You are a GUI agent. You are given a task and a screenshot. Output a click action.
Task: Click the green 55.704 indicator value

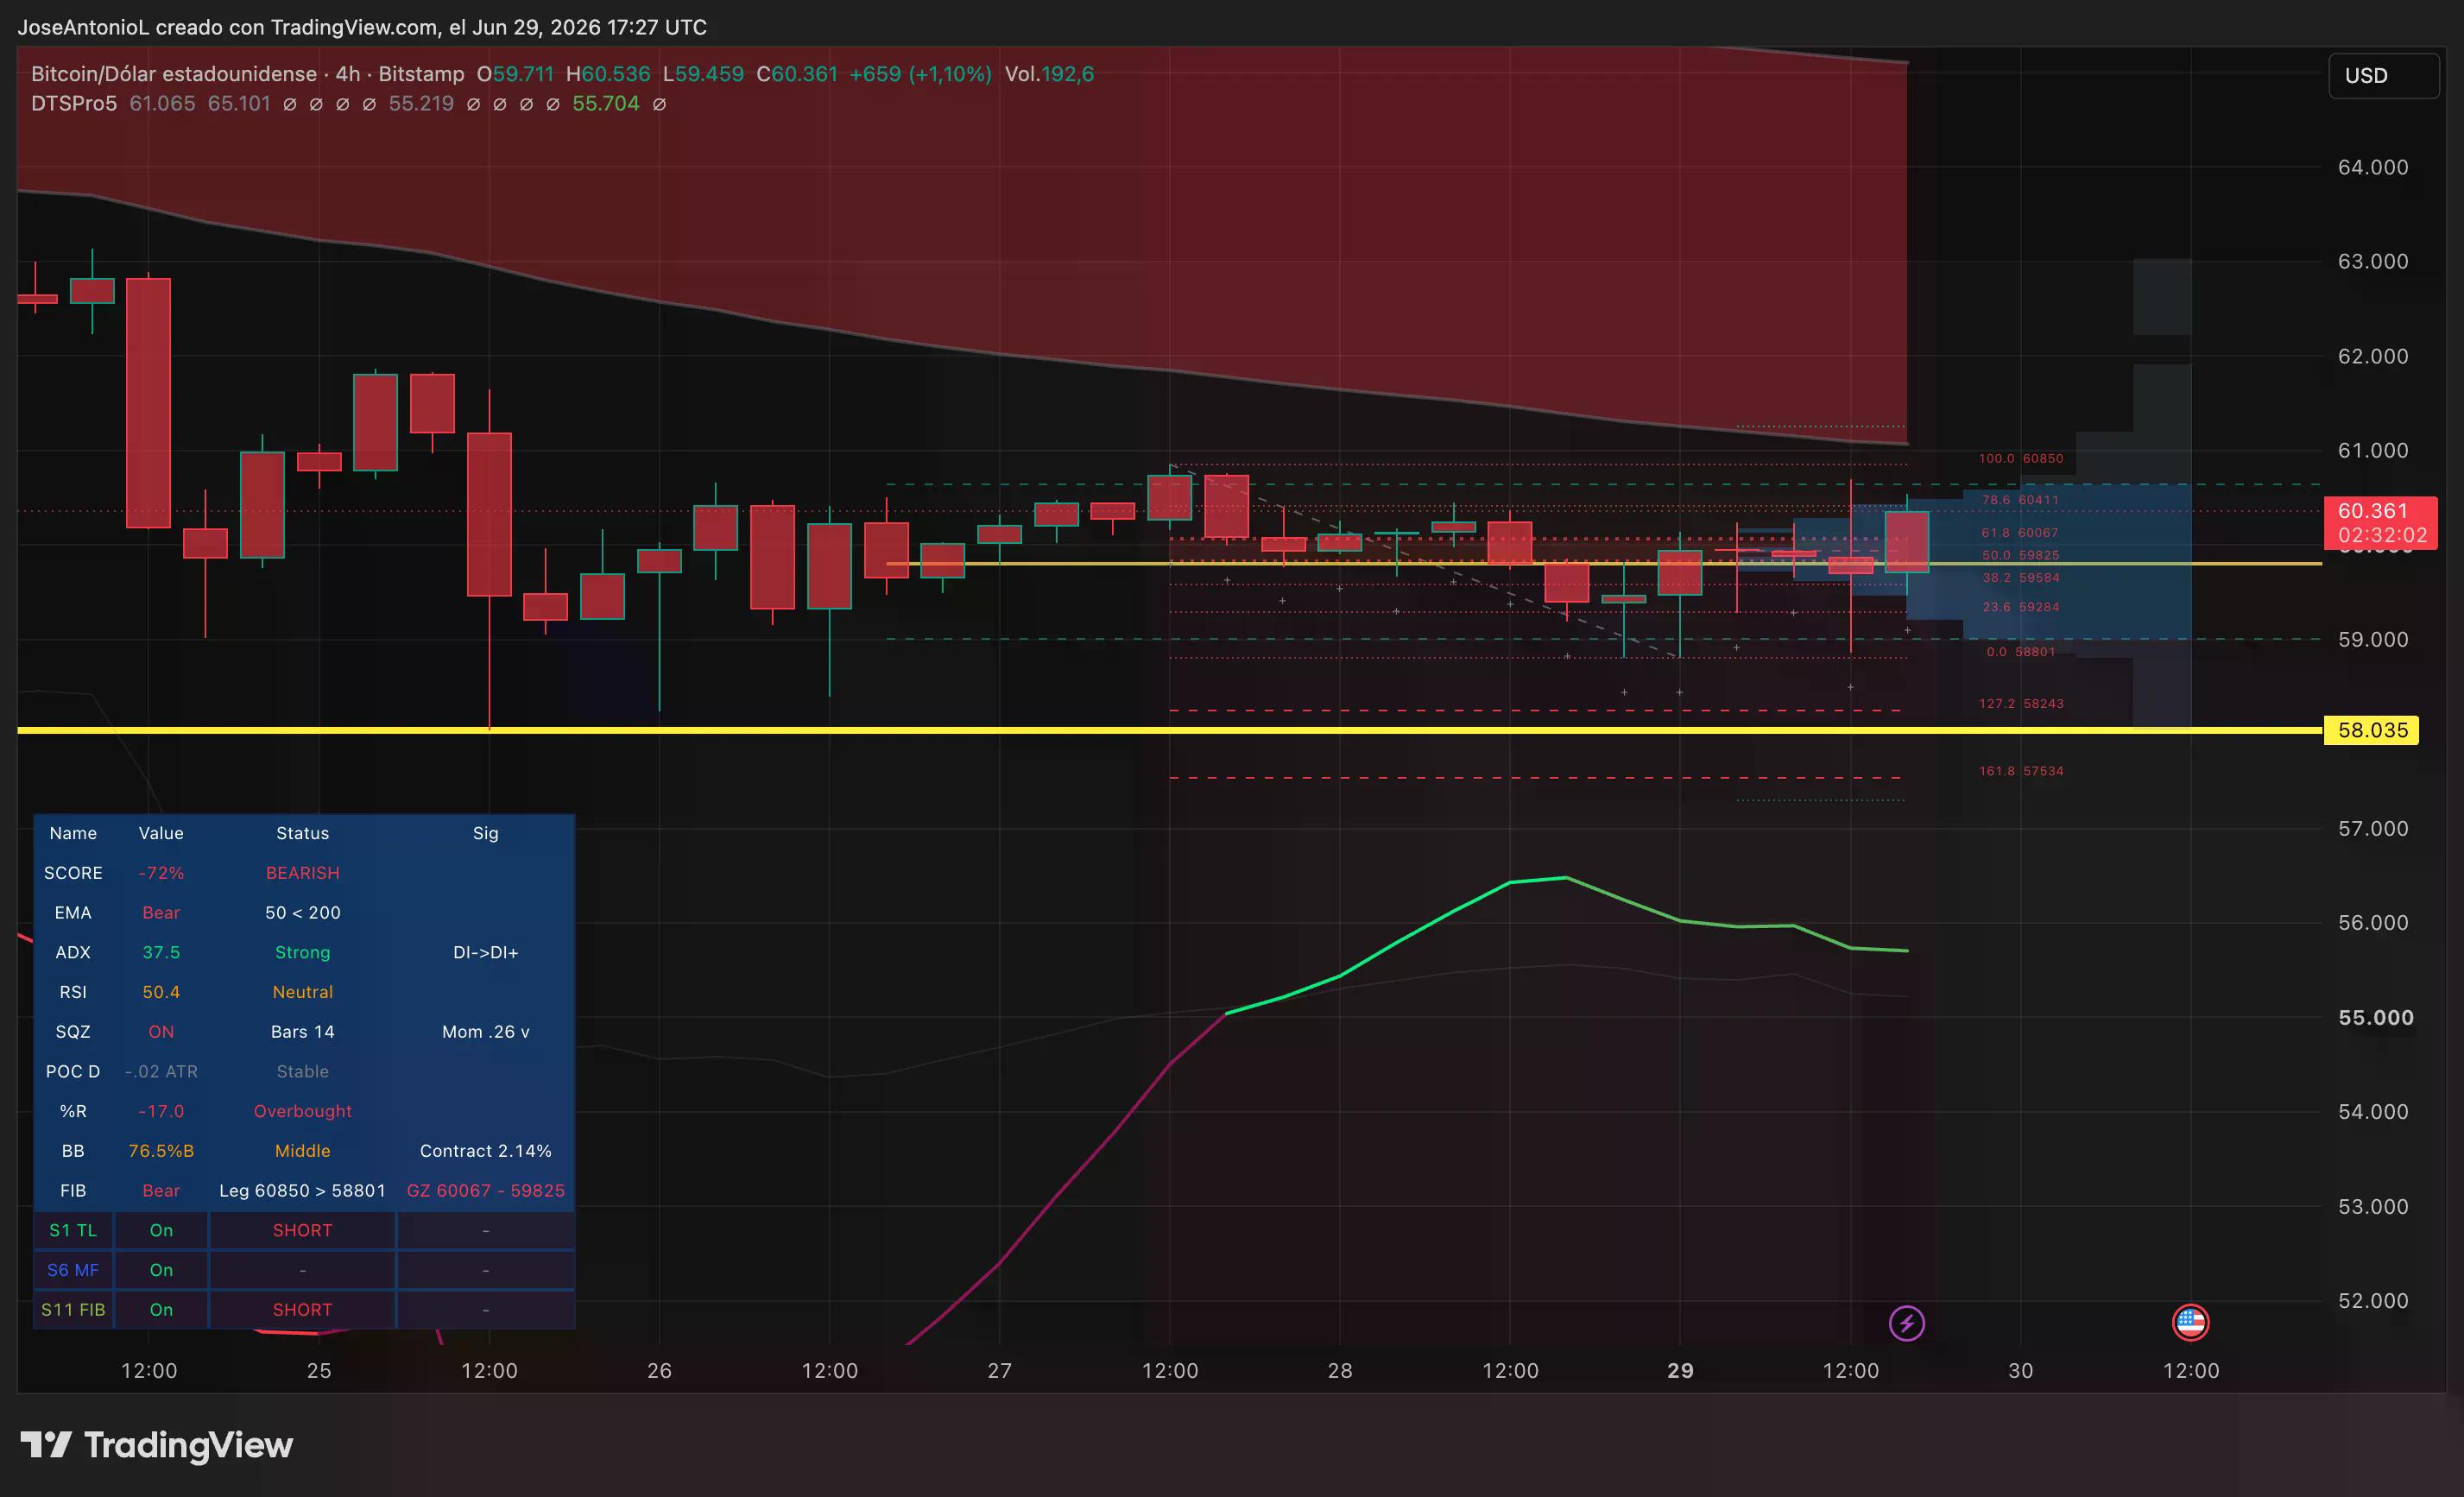click(x=605, y=104)
